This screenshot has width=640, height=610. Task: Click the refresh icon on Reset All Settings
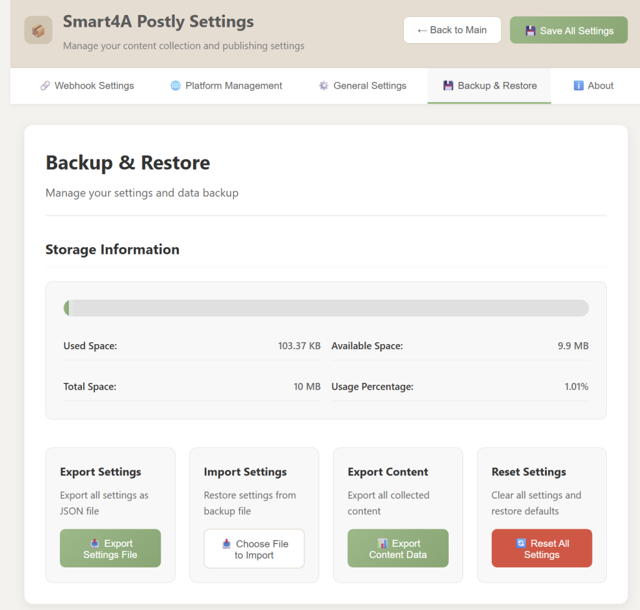pyautogui.click(x=521, y=543)
